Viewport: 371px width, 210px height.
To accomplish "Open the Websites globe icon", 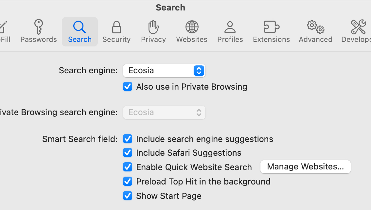I will click(x=192, y=27).
